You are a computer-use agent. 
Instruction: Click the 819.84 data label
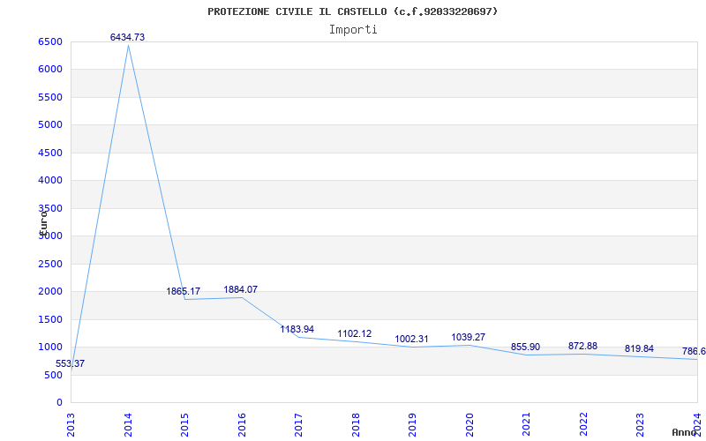[x=639, y=348]
